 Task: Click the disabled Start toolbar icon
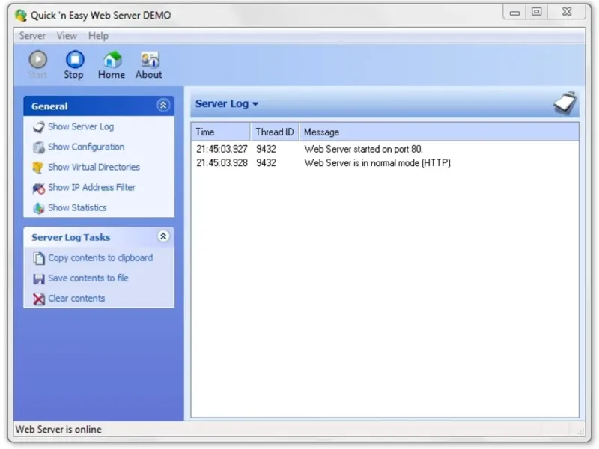tap(38, 60)
